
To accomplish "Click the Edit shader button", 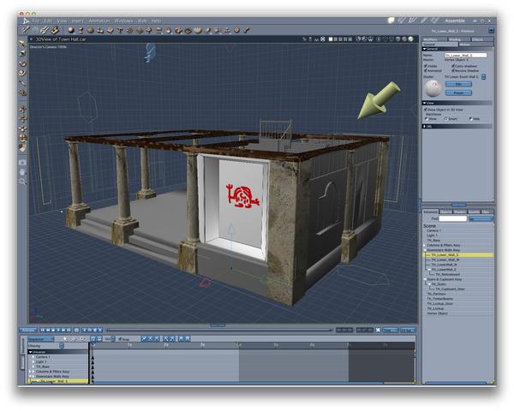I will tap(458, 84).
